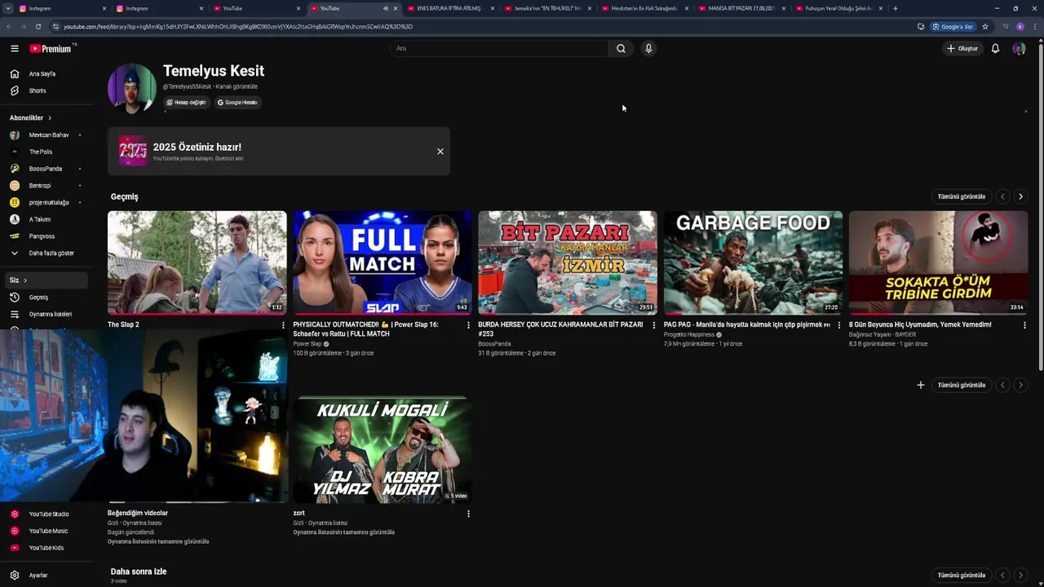Open options for BİT PAZARI #253 video
This screenshot has width=1044, height=587.
653,324
